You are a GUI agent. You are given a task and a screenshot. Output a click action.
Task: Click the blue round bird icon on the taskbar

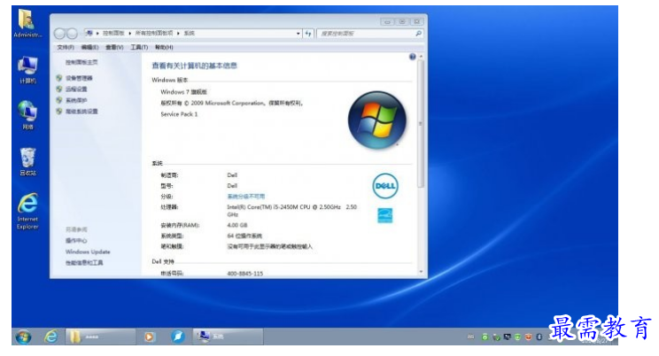coord(178,337)
